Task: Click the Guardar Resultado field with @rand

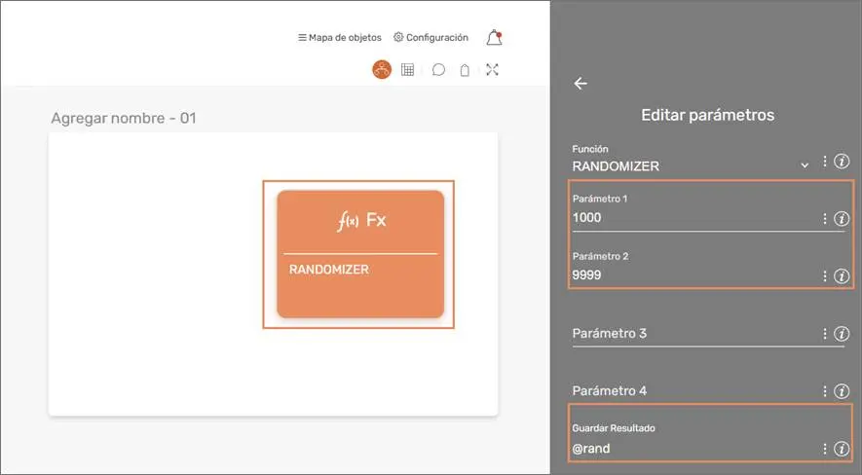Action: coord(692,449)
